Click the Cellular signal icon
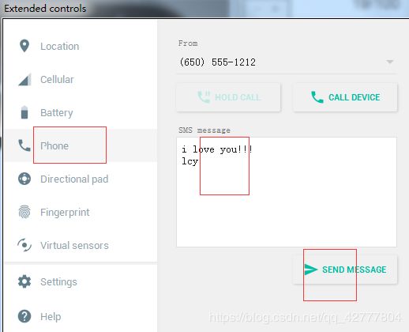Viewport: 409px width, 332px height. pos(24,80)
